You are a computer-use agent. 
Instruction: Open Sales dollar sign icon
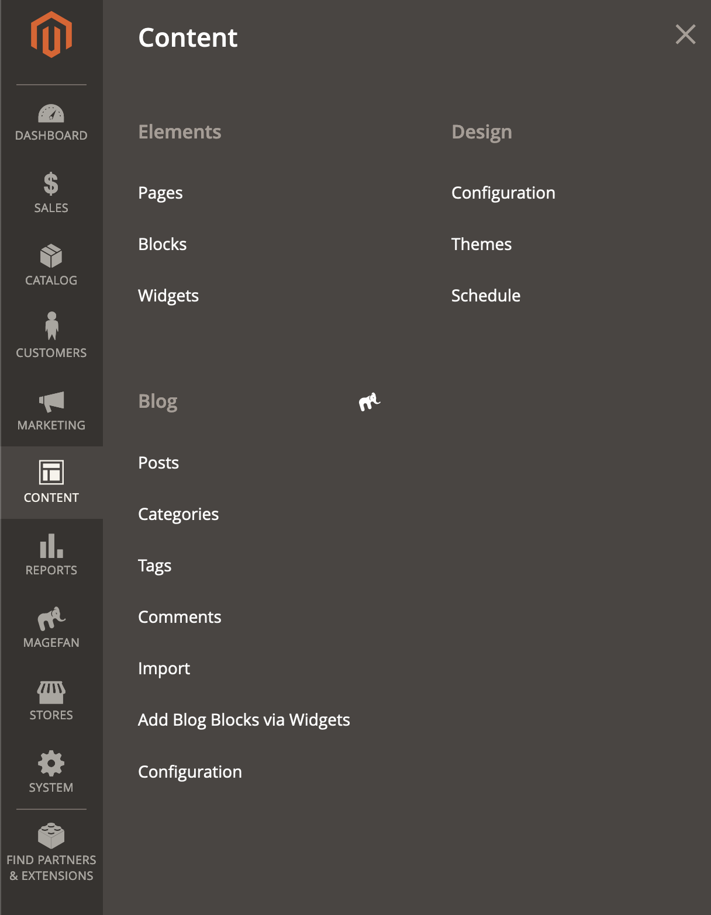51,184
